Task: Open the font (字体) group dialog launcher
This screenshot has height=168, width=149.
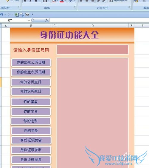Action: (x=74, y=7)
